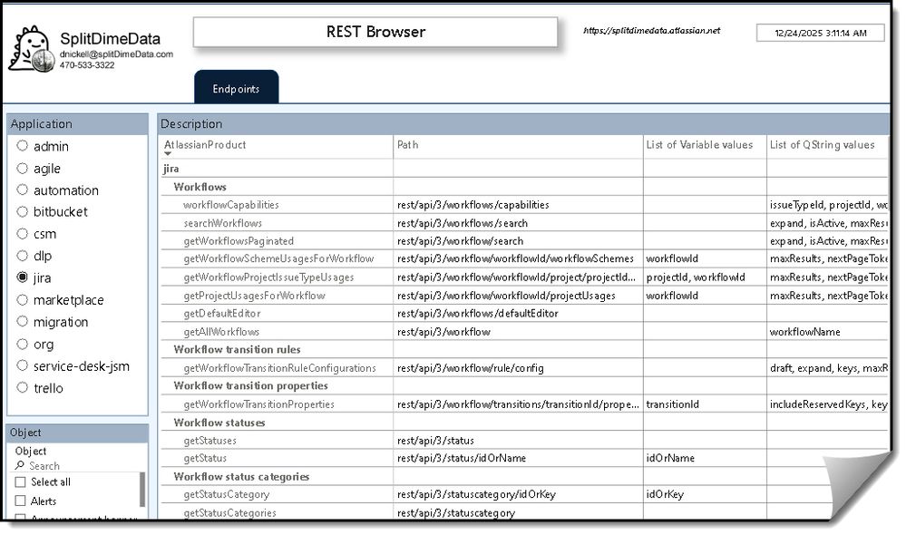The image size is (906, 535).
Task: Select the trello application
Action: pos(21,388)
